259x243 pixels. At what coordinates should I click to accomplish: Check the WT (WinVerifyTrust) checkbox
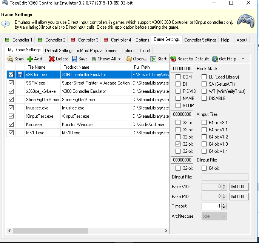(x=204, y=91)
